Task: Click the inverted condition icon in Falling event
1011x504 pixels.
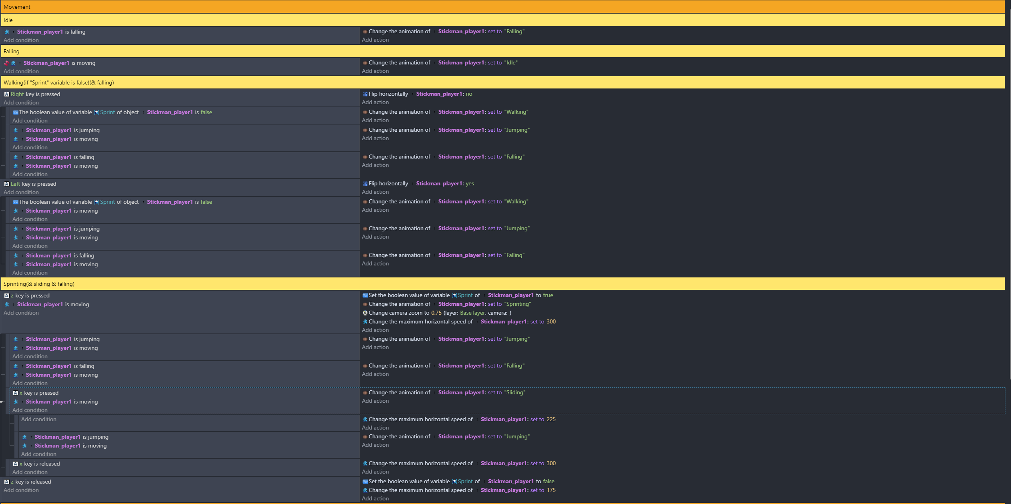Action: point(6,63)
